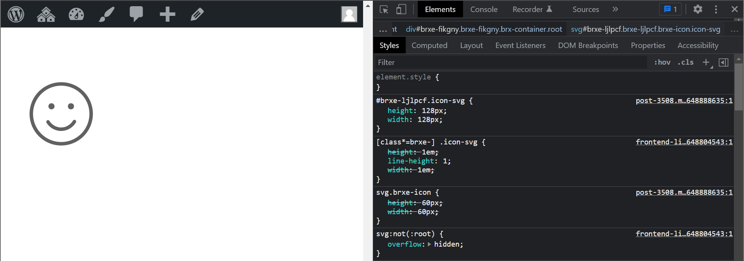Click the New content plus icon
Viewport: 744px width, 261px height.
coord(167,14)
